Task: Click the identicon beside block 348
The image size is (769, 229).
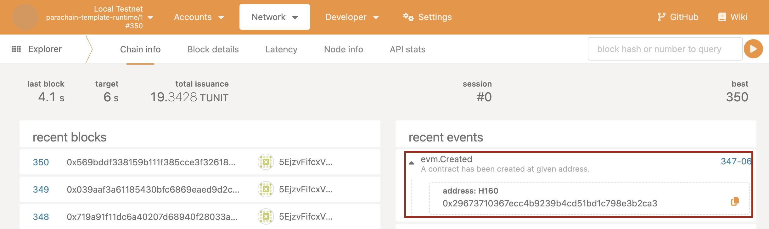Action: click(266, 216)
